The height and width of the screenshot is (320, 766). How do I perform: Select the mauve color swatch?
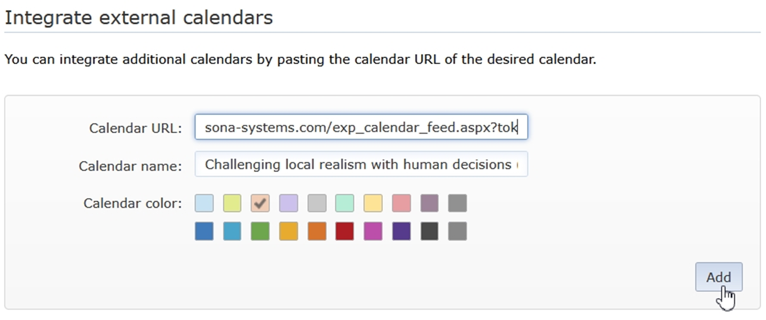429,203
